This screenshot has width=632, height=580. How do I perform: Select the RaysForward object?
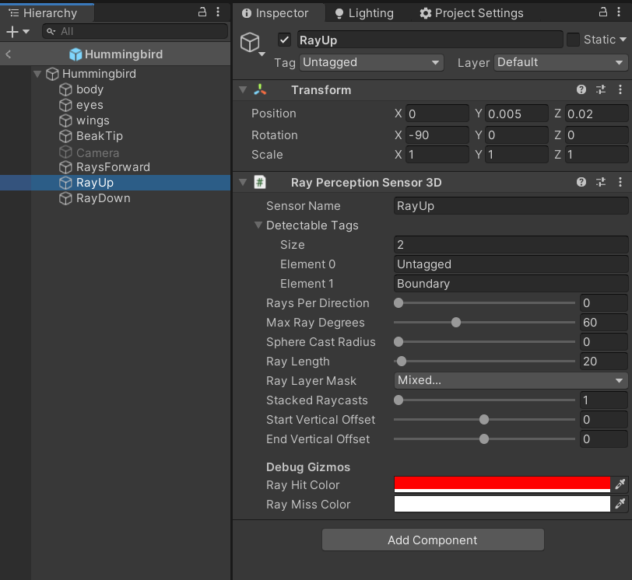[x=115, y=167]
